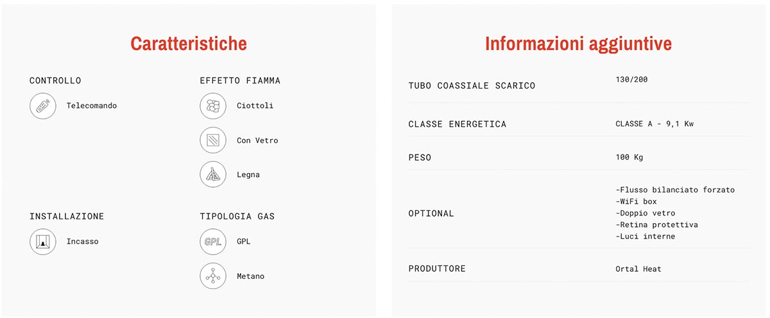Viewport: 770px width, 318px height.
Task: Select the GPL gas type icon
Action: (213, 242)
